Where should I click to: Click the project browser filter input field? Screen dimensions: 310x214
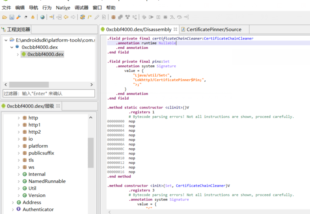point(49,93)
